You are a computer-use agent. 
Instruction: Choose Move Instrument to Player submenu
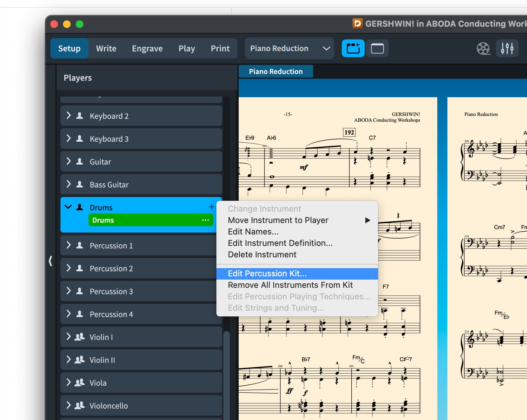(297, 220)
